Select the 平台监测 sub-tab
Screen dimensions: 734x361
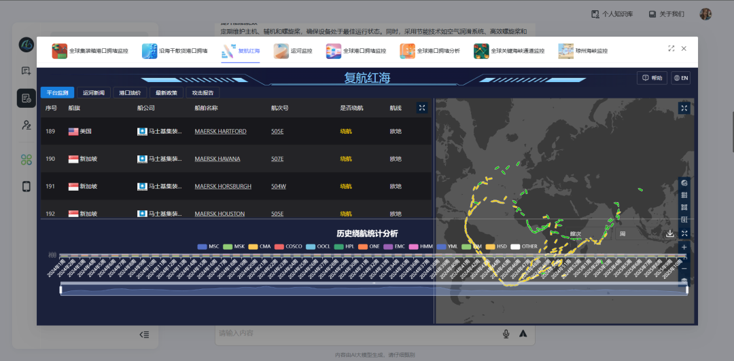(57, 92)
